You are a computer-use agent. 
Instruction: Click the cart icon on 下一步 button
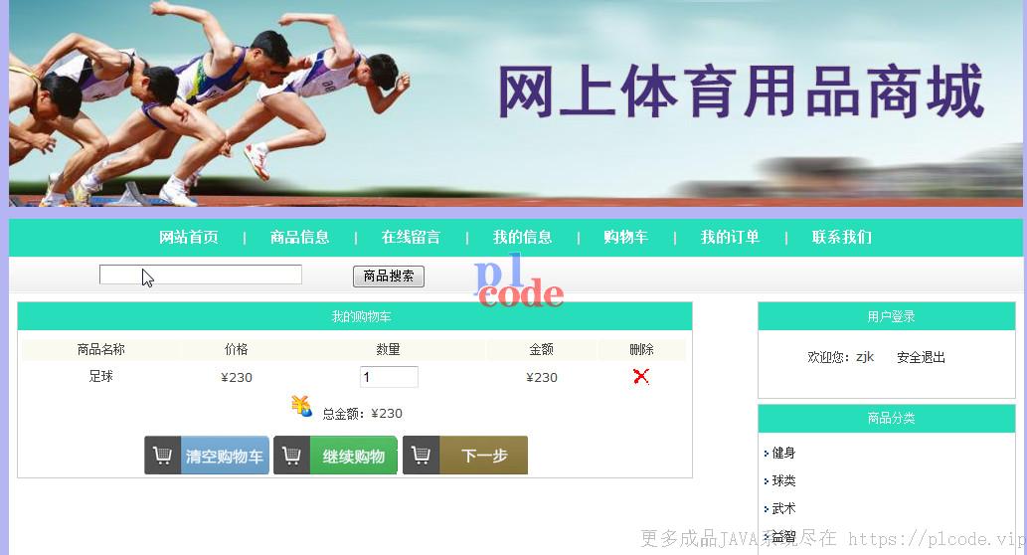pos(421,455)
